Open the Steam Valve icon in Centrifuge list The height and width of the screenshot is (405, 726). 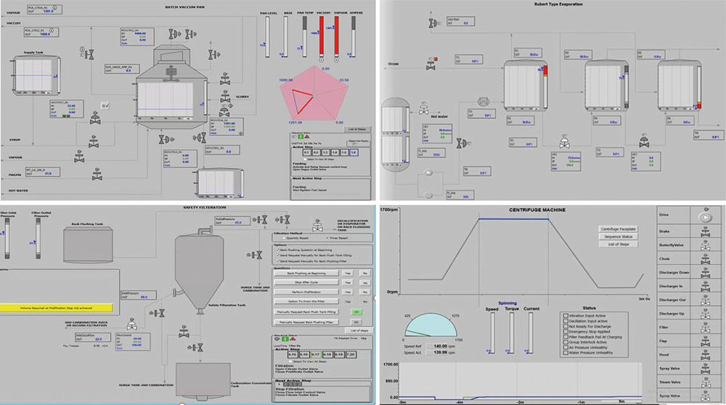(705, 383)
